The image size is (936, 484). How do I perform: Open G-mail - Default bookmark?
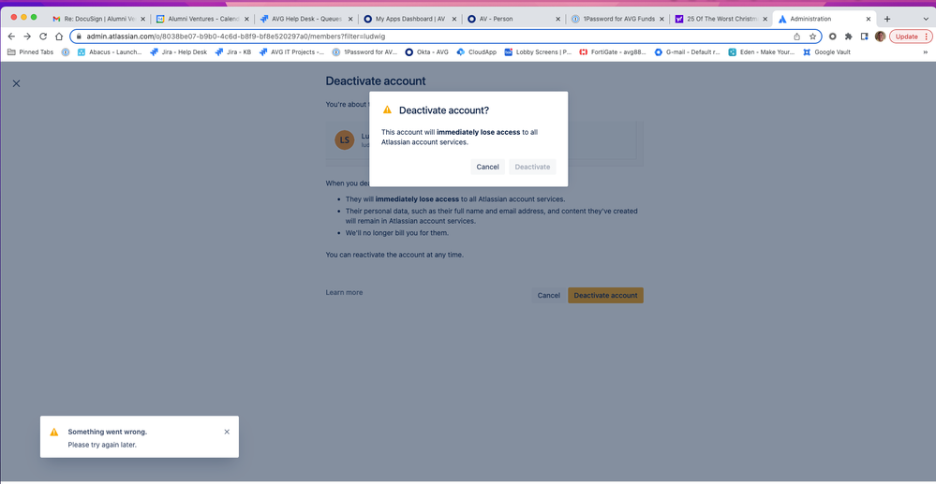tap(688, 51)
